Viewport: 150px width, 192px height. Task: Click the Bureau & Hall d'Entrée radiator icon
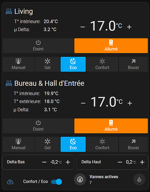point(9,83)
